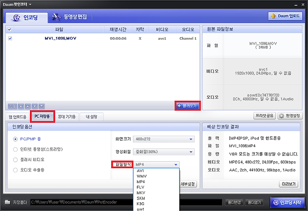Choose MP4 in the open format list
308x211 pixels.
click(x=157, y=182)
